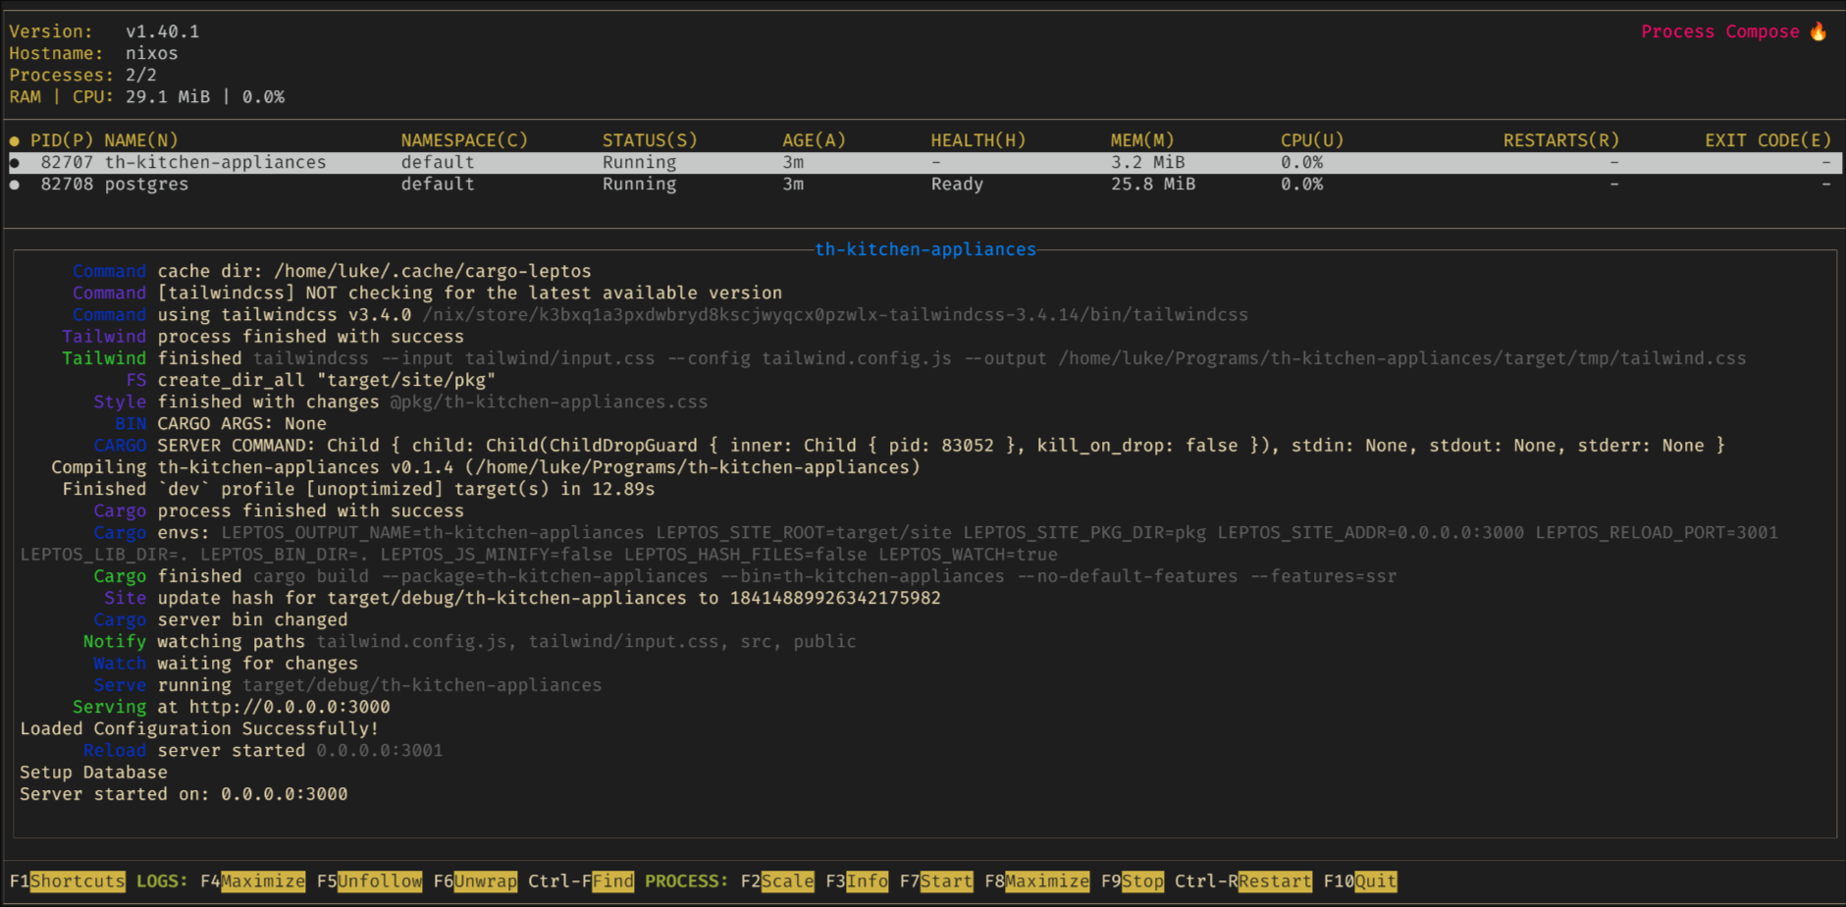Sort by CPU(U) column header
The height and width of the screenshot is (907, 1846).
1312,140
